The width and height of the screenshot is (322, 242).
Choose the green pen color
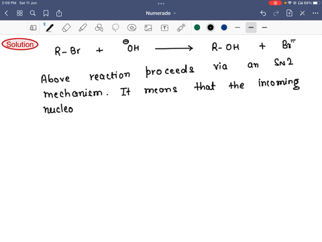[197, 28]
